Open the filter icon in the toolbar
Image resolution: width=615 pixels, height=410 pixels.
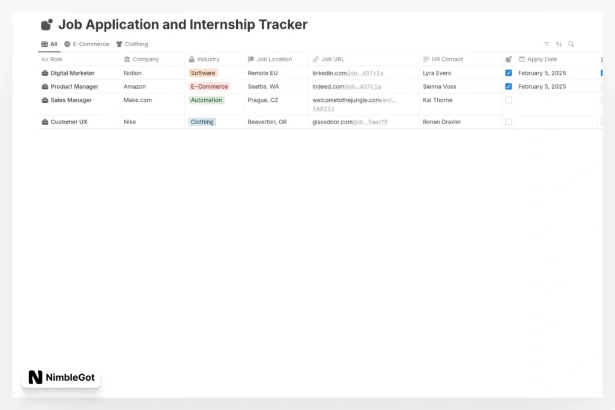547,44
